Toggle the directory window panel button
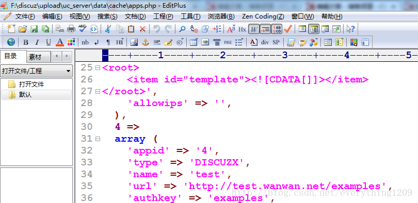The image size is (418, 203). tap(314, 29)
